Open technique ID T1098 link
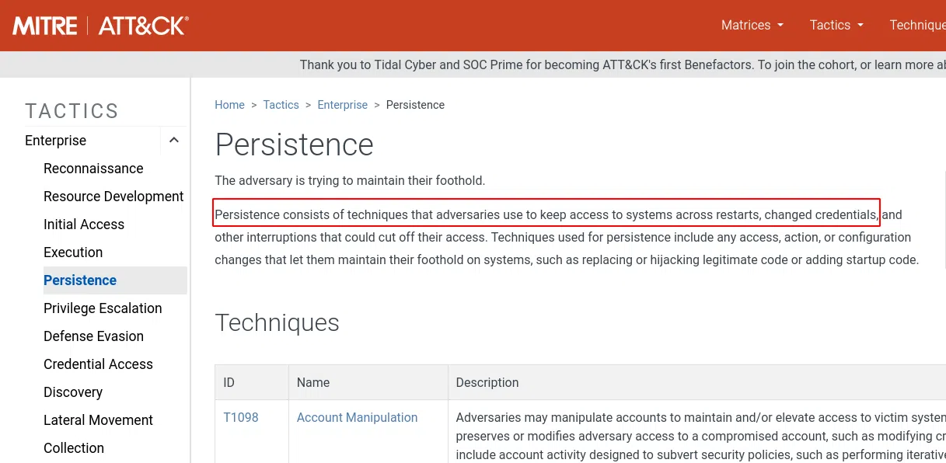Screen dimensions: 946x463 (241, 417)
